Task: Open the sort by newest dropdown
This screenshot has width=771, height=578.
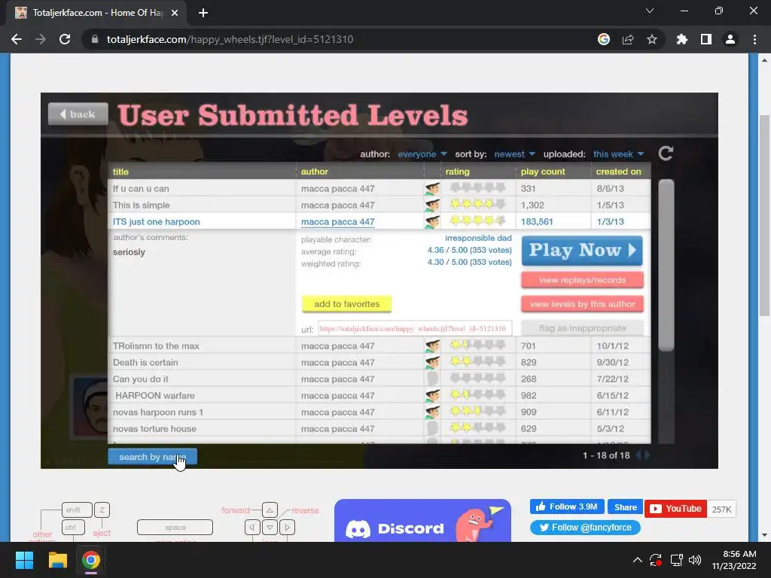Action: 514,154
